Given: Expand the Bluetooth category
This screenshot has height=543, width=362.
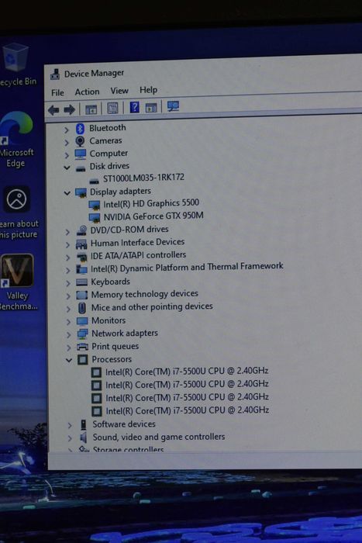Looking at the screenshot, I should tap(66, 130).
